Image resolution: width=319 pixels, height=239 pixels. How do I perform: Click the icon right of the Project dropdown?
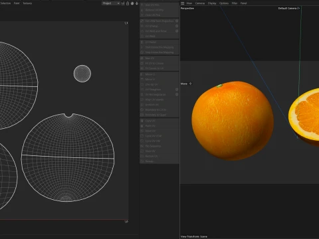coord(123,3)
